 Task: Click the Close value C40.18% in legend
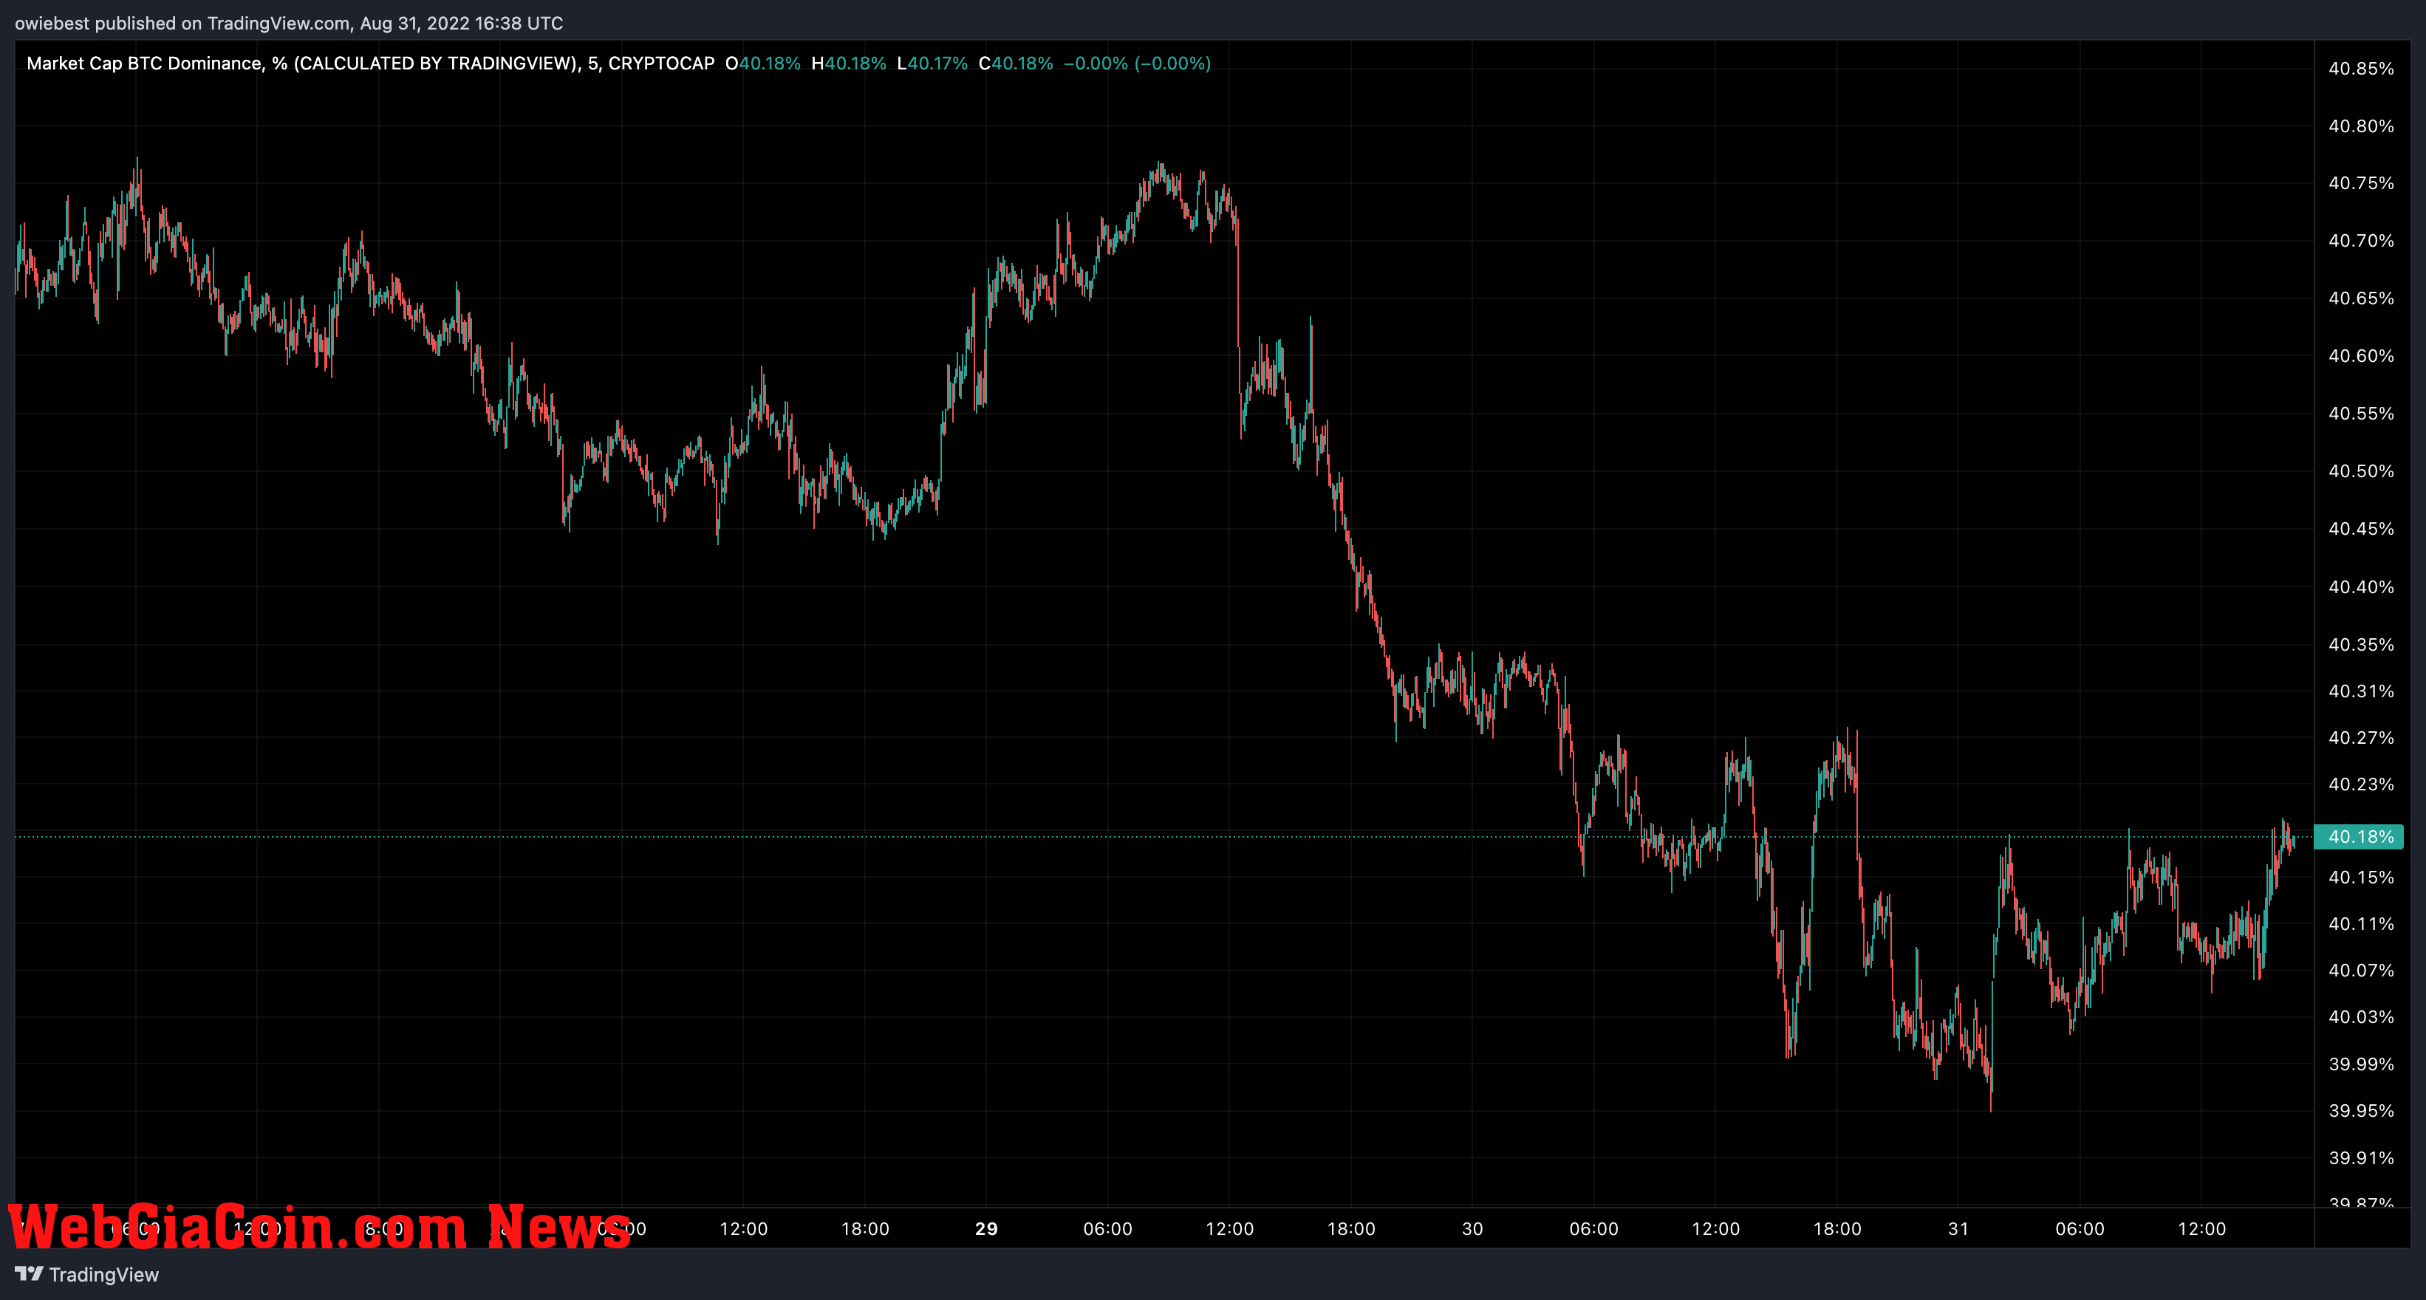coord(1016,63)
